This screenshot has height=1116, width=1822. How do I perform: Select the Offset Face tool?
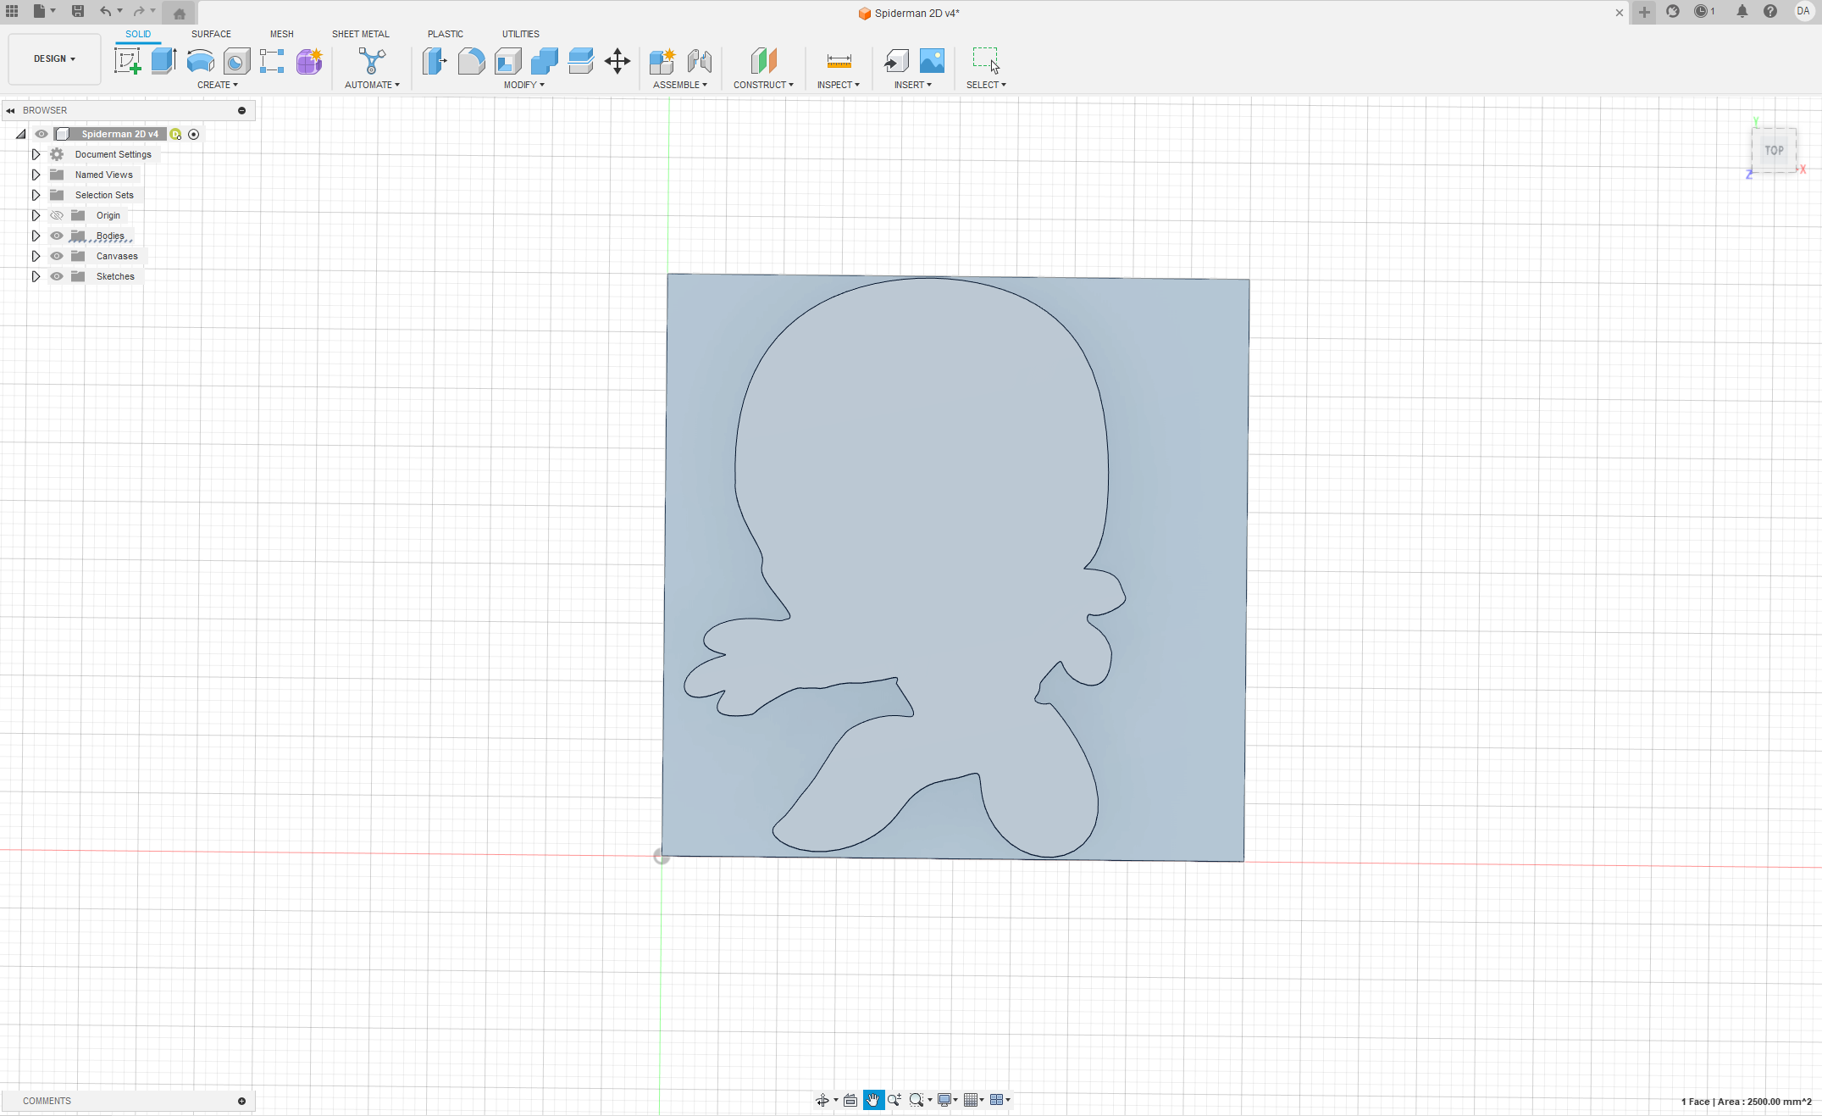pyautogui.click(x=581, y=61)
